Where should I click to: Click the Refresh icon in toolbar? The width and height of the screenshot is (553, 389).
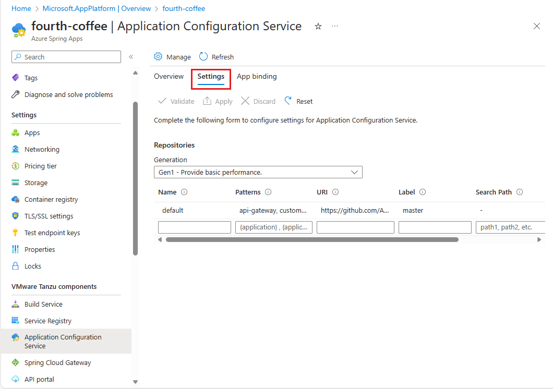(203, 57)
